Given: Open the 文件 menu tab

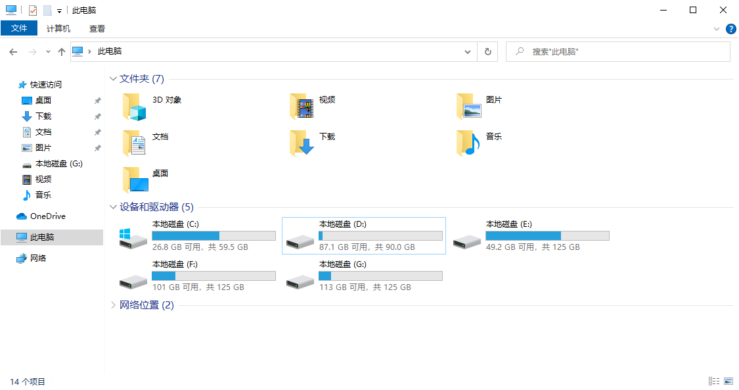Looking at the screenshot, I should click(x=19, y=28).
